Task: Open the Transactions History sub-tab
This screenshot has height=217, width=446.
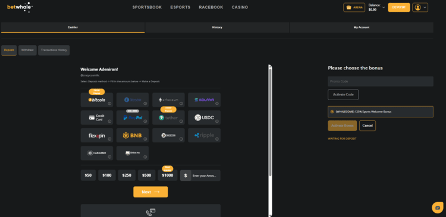Action: point(54,50)
